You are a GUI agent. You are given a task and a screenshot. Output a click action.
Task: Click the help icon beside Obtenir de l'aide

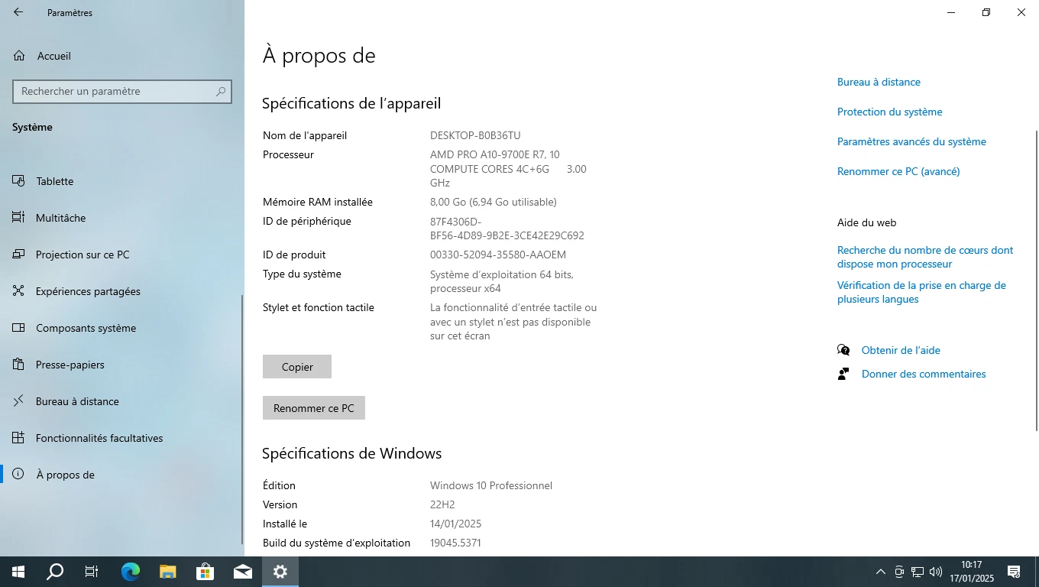tap(843, 350)
